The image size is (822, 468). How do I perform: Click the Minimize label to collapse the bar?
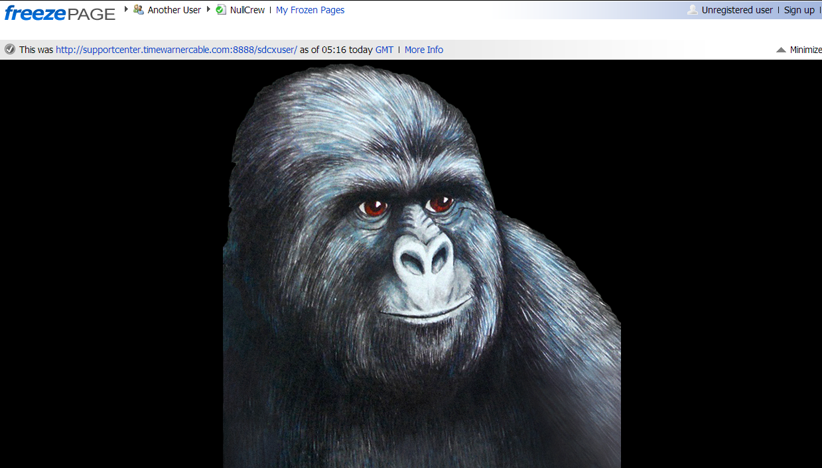pos(806,50)
